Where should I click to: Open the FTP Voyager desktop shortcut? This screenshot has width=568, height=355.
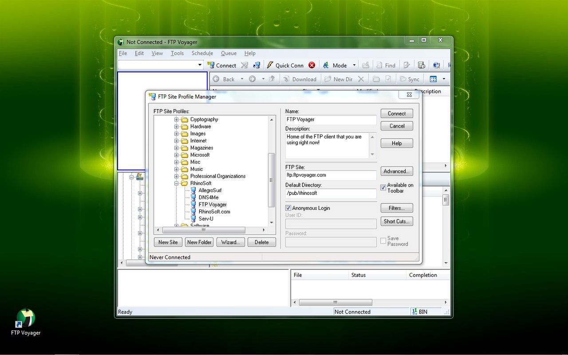(x=26, y=321)
